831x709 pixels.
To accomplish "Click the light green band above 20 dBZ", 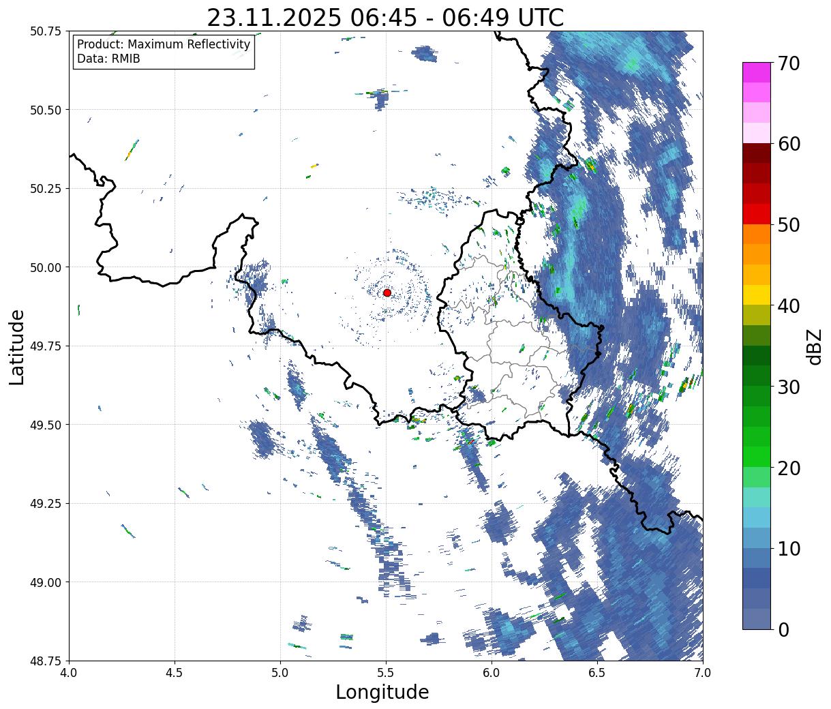I will (756, 457).
